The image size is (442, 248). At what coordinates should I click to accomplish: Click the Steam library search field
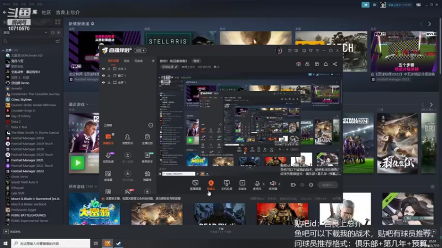[x=28, y=41]
